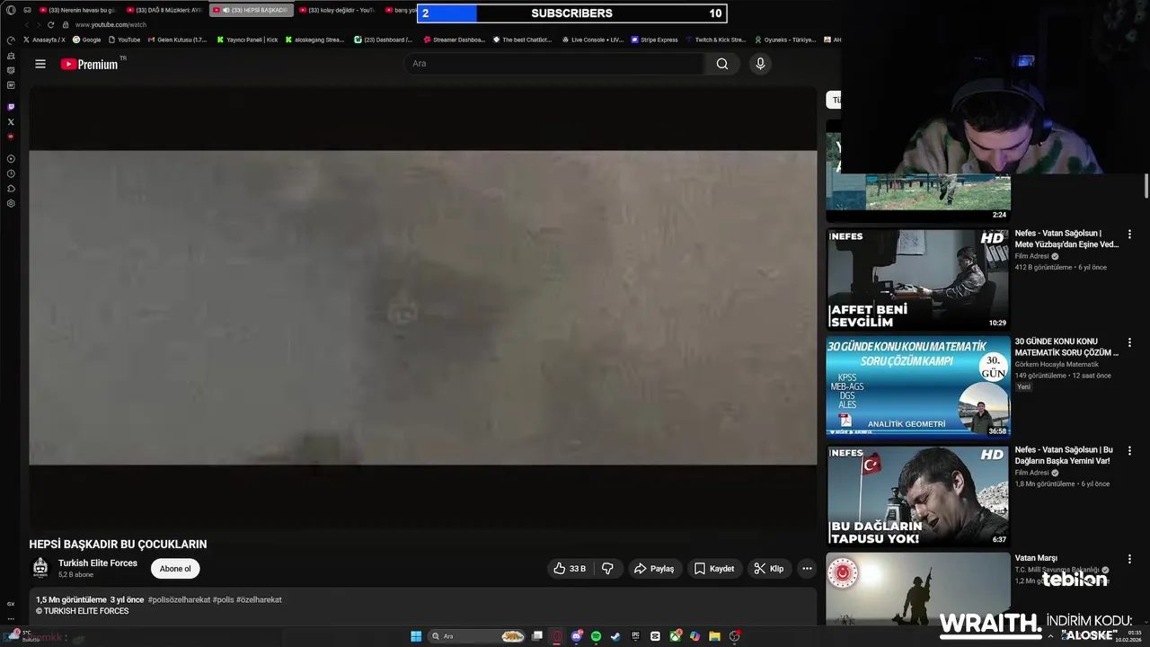Click the Paylaş share button
The image size is (1150, 647).
[654, 569]
